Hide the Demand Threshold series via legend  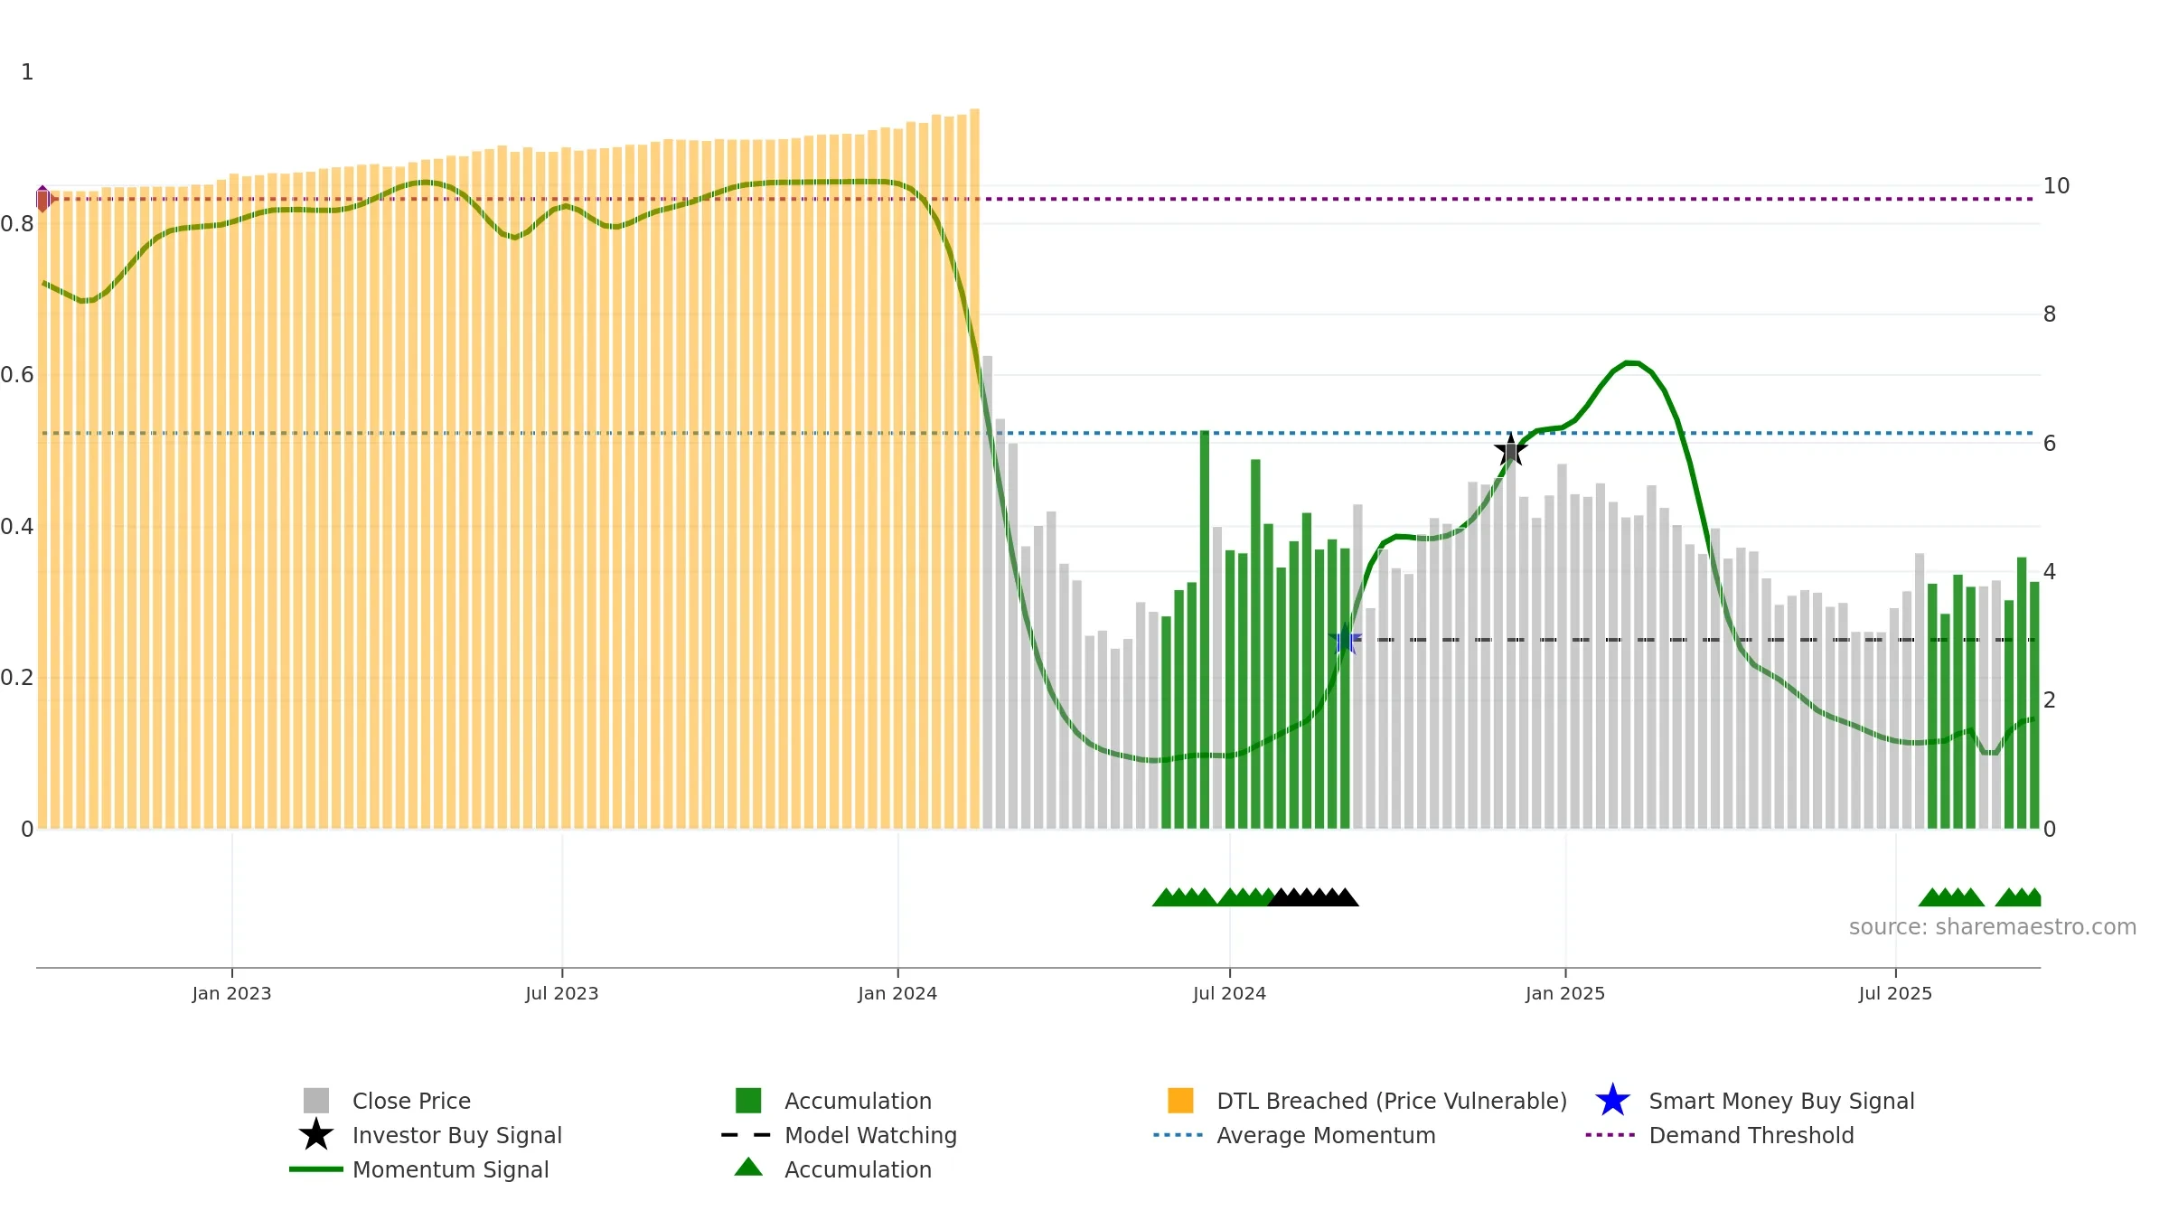1751,1135
